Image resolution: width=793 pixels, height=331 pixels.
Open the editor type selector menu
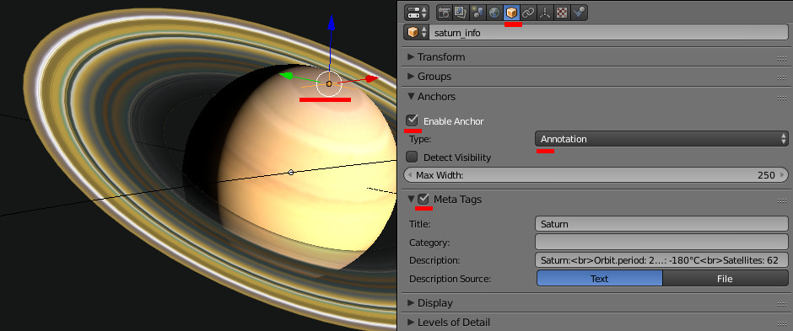416,13
